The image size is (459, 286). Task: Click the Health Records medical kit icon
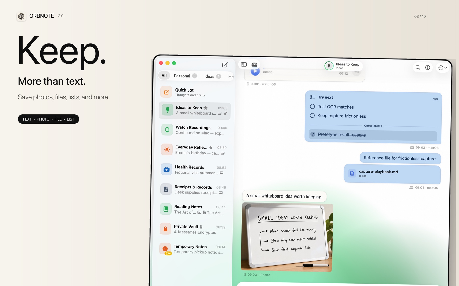click(167, 169)
